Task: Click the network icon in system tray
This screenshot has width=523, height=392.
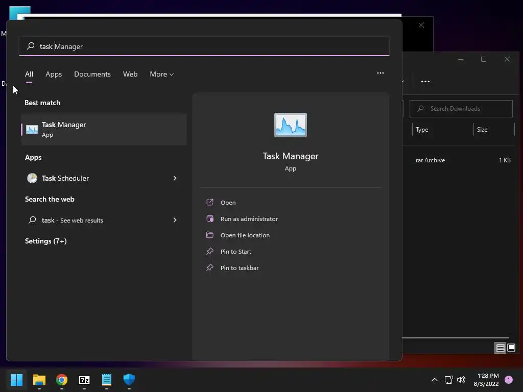Action: pyautogui.click(x=448, y=380)
